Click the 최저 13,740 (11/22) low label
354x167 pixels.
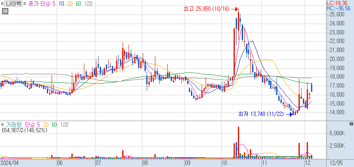pos(261,114)
